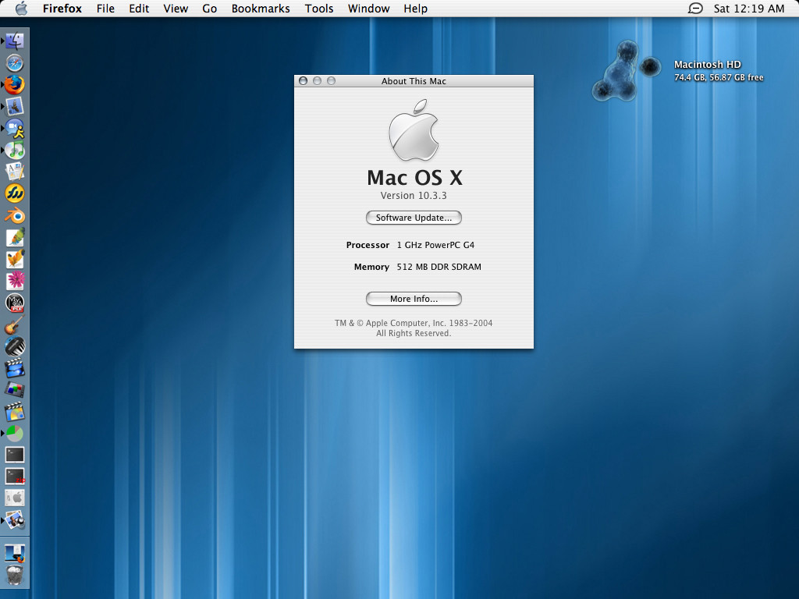Viewport: 799px width, 599px height.
Task: Open Mail stamp icon in dock
Action: pos(15,107)
